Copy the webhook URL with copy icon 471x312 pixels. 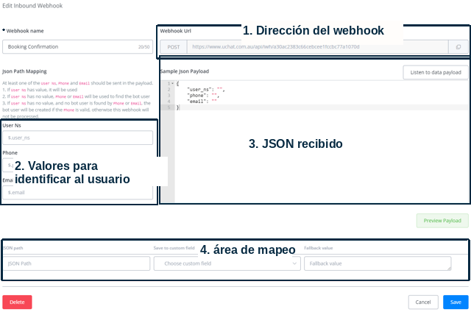click(458, 47)
